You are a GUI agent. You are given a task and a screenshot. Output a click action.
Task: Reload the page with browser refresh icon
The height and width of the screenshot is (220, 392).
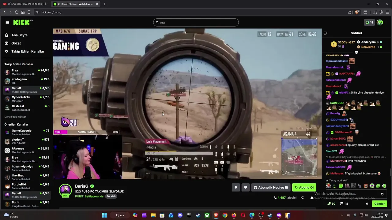17,12
